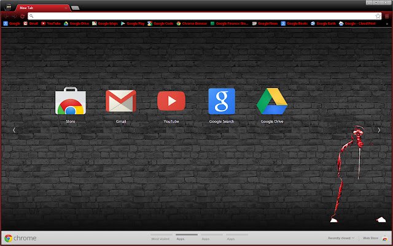The height and width of the screenshot is (246, 393).
Task: Show more bookmarks with overflow chevron
Action: click(387, 24)
